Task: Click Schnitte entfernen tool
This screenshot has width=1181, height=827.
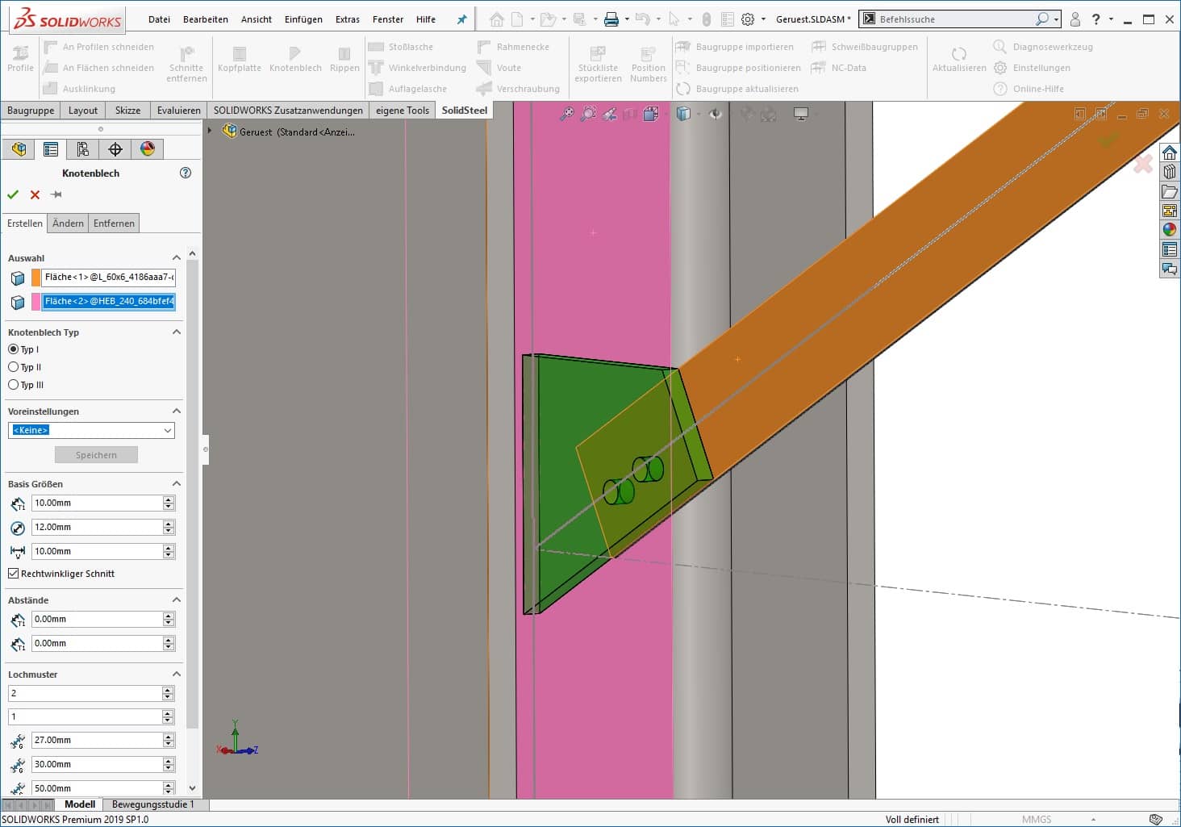Action: click(x=186, y=64)
